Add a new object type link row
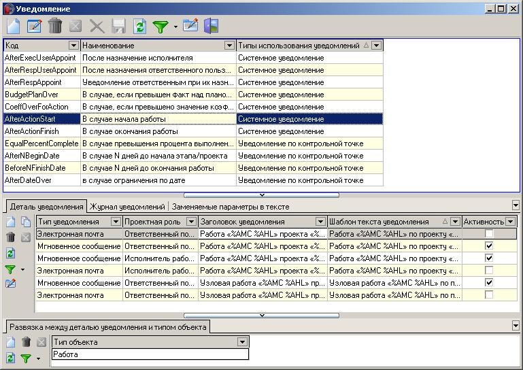Image resolution: width=523 pixels, height=370 pixels. (11, 342)
